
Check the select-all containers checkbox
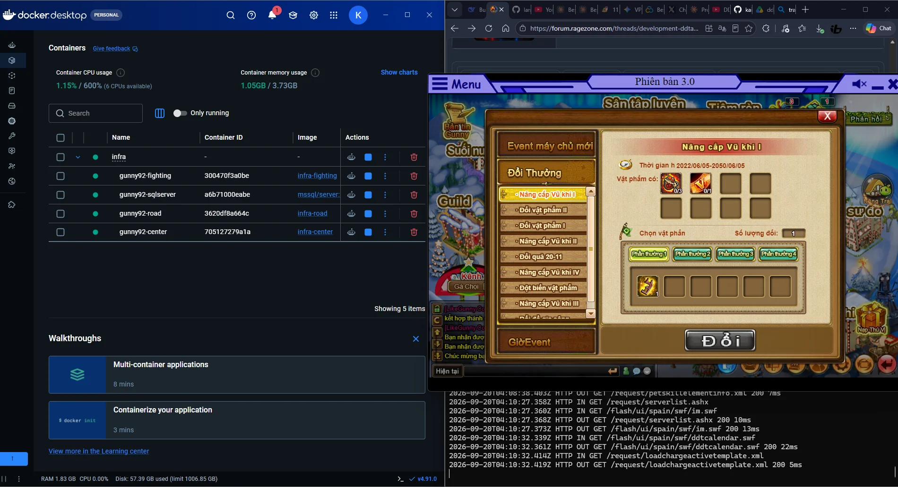tap(60, 138)
